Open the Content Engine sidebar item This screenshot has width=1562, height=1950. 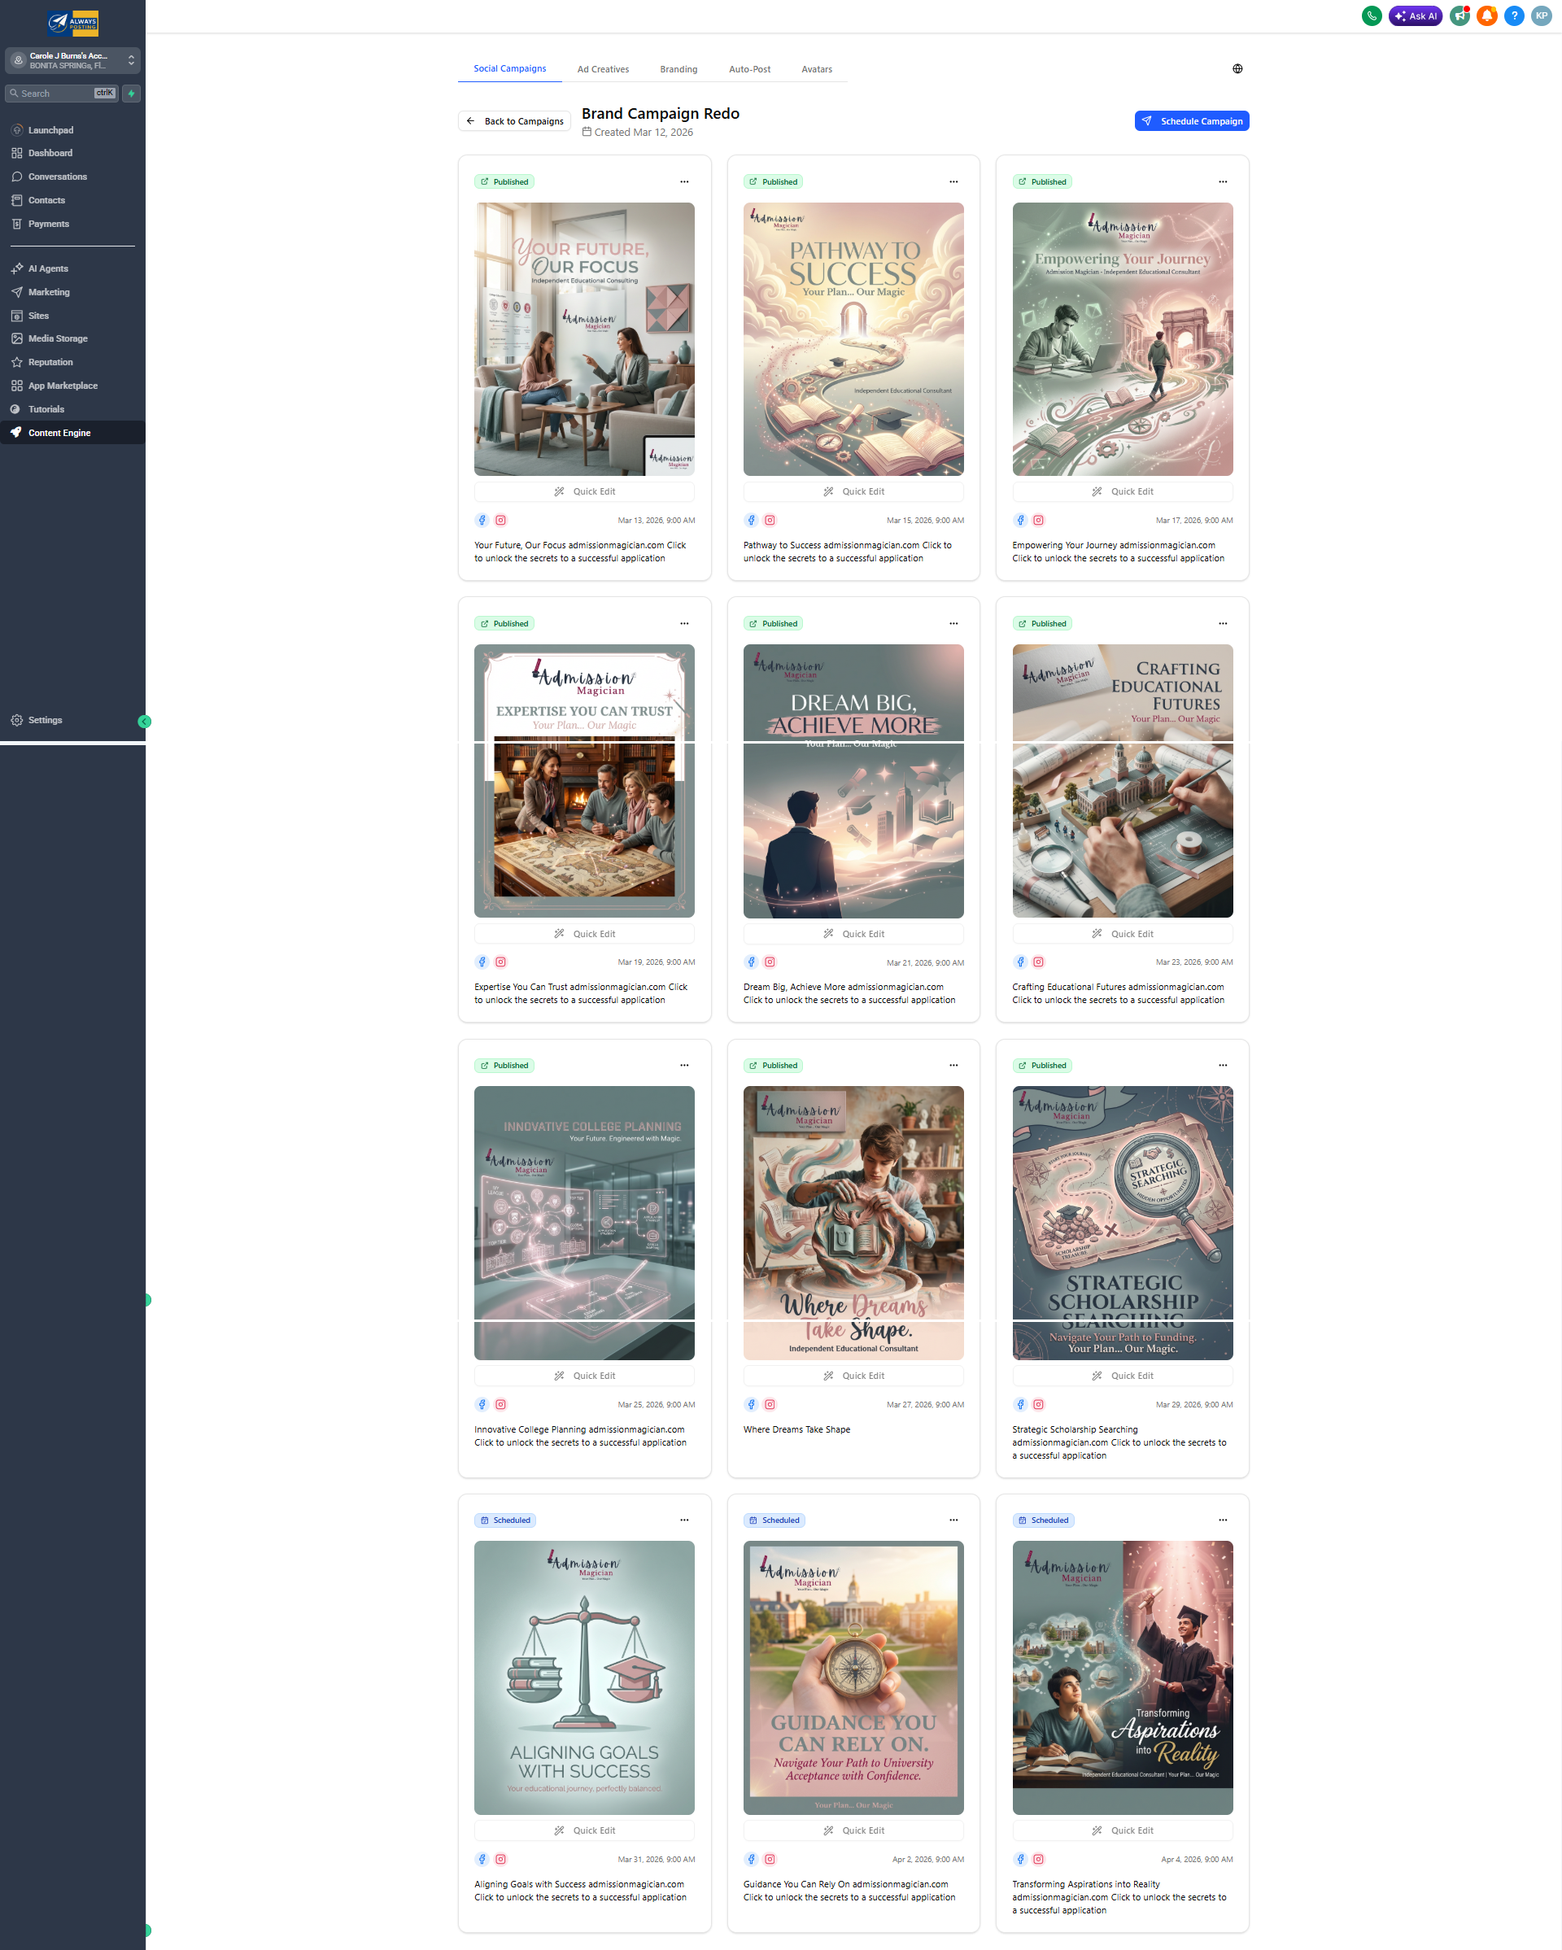59,432
